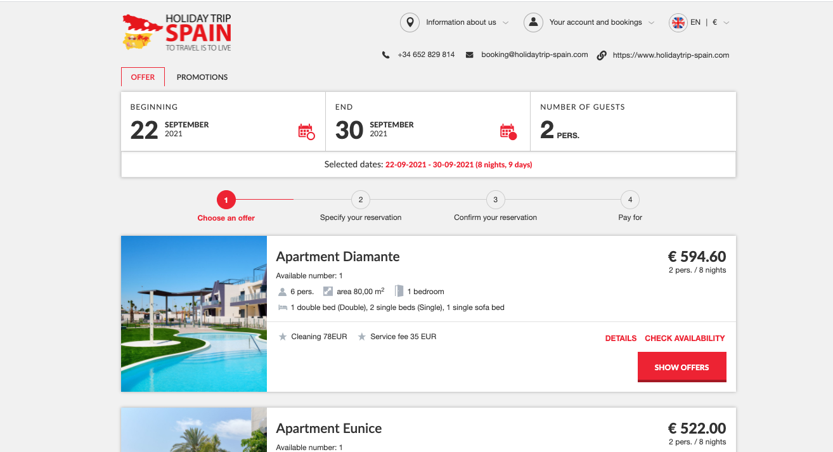
Task: Expand the Information about us dropdown
Action: point(467,23)
